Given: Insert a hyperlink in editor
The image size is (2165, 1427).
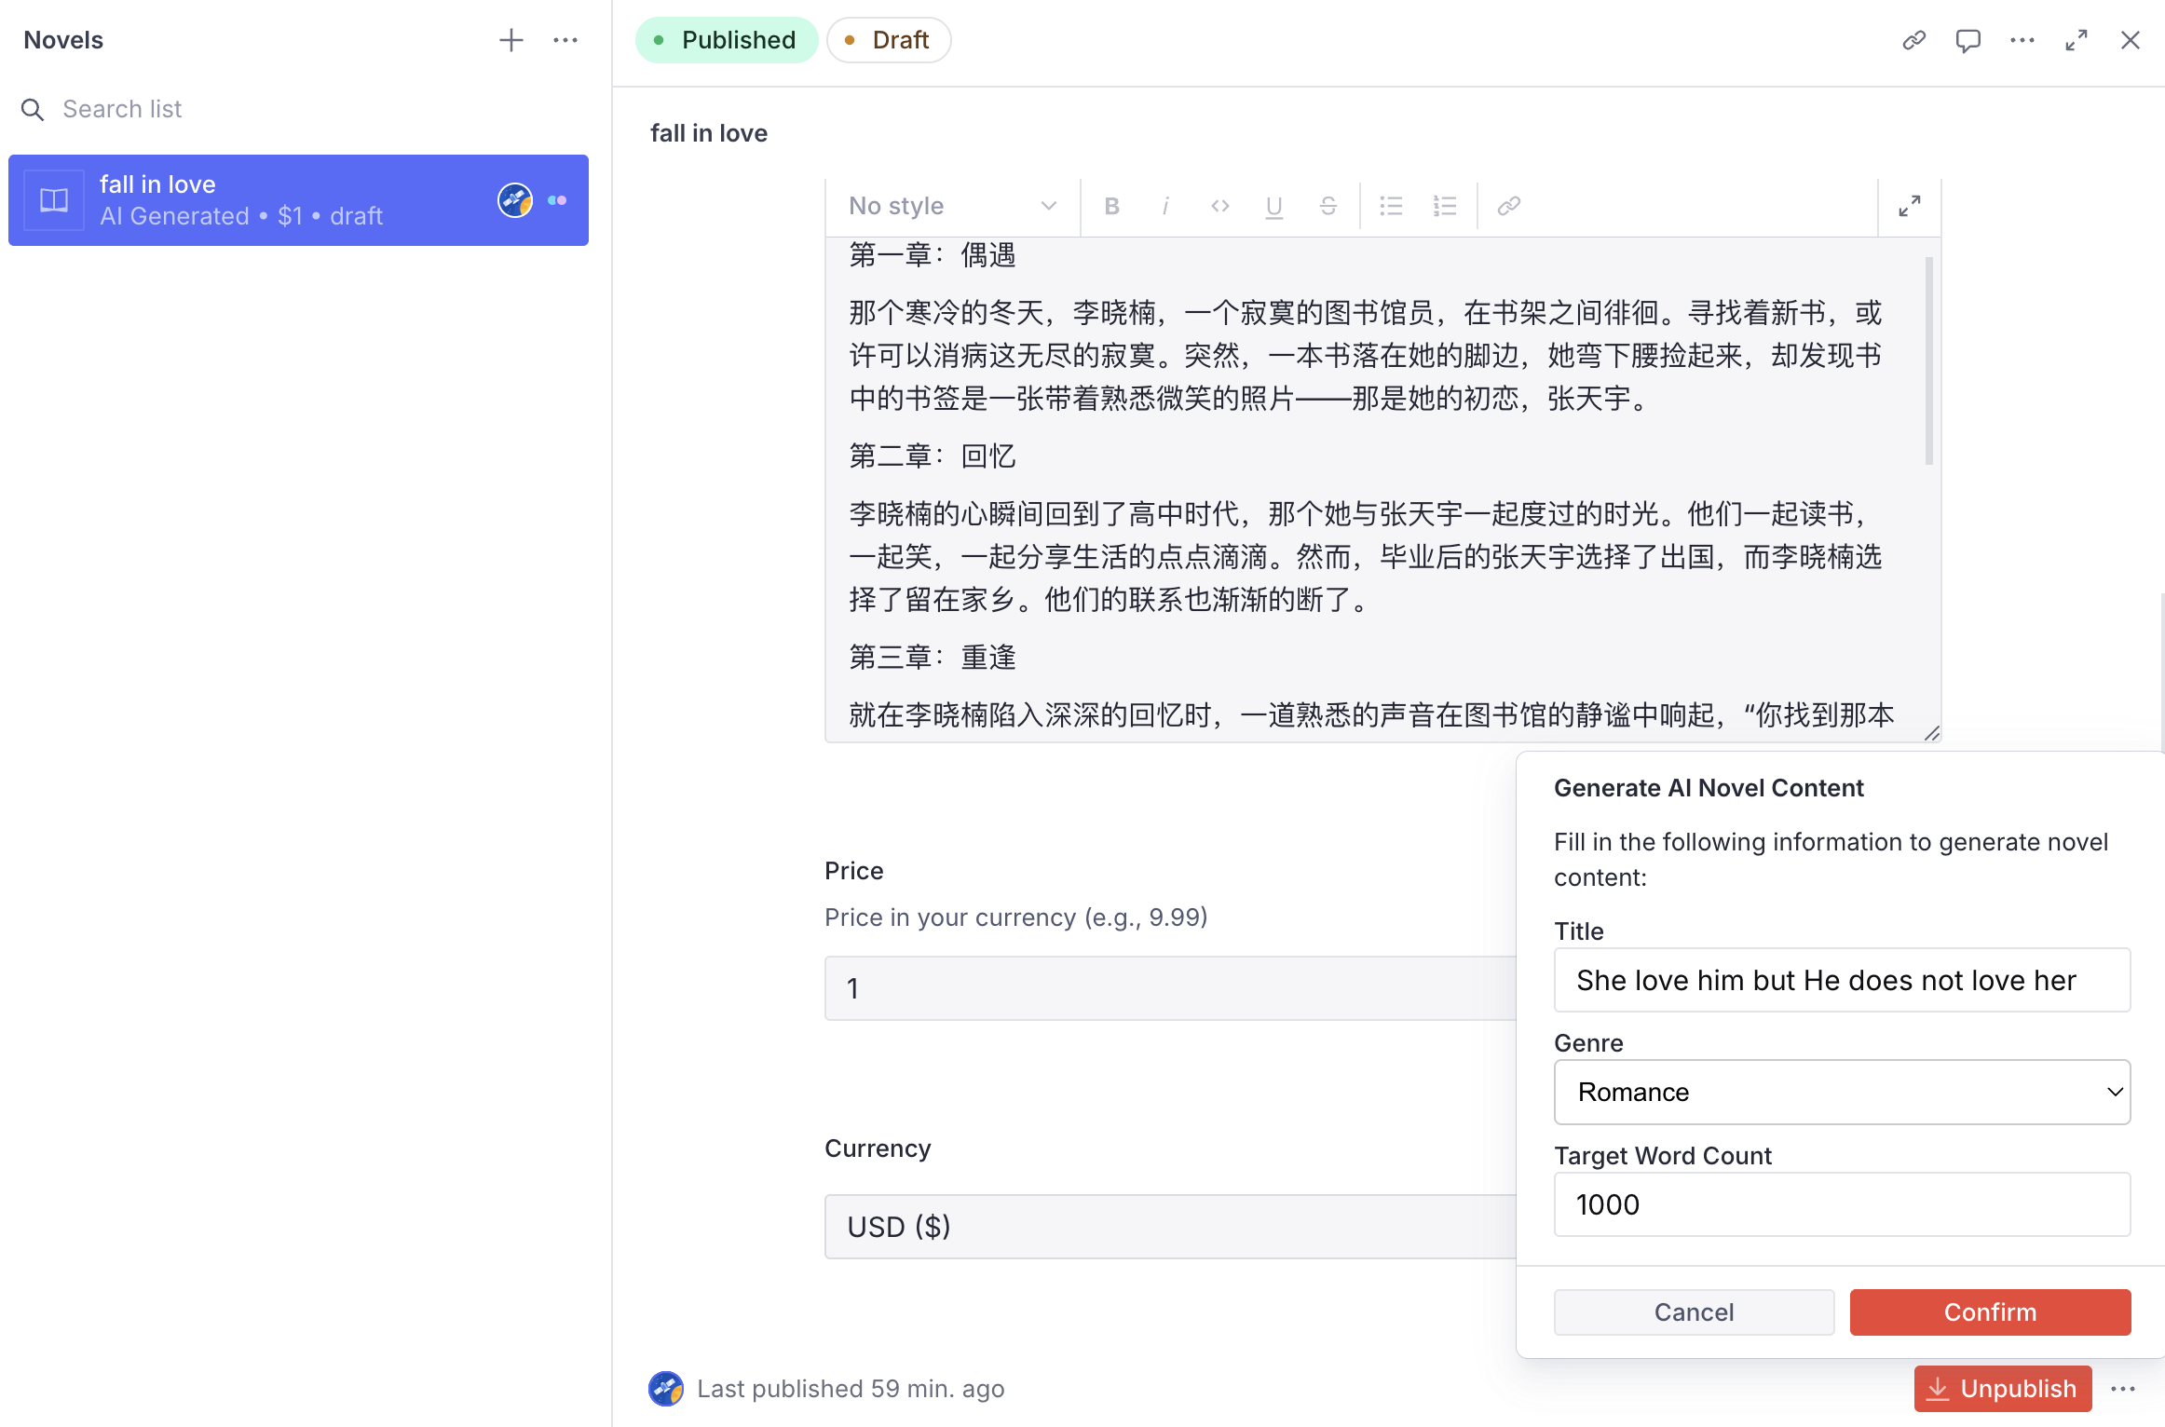Looking at the screenshot, I should (x=1508, y=206).
